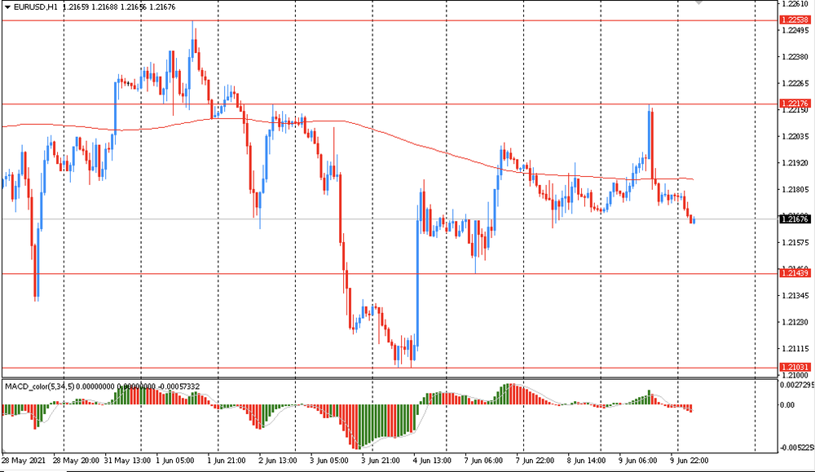Click the 1.21230 price axis value
This screenshot has width=815, height=472.
pyautogui.click(x=795, y=322)
